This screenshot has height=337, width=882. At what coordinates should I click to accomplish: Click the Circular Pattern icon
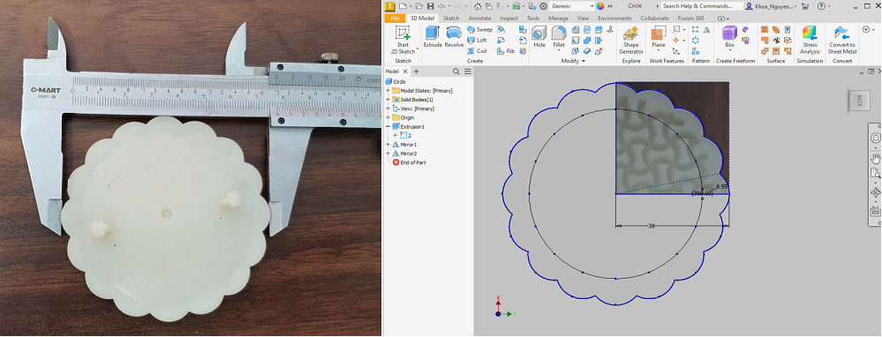click(696, 40)
